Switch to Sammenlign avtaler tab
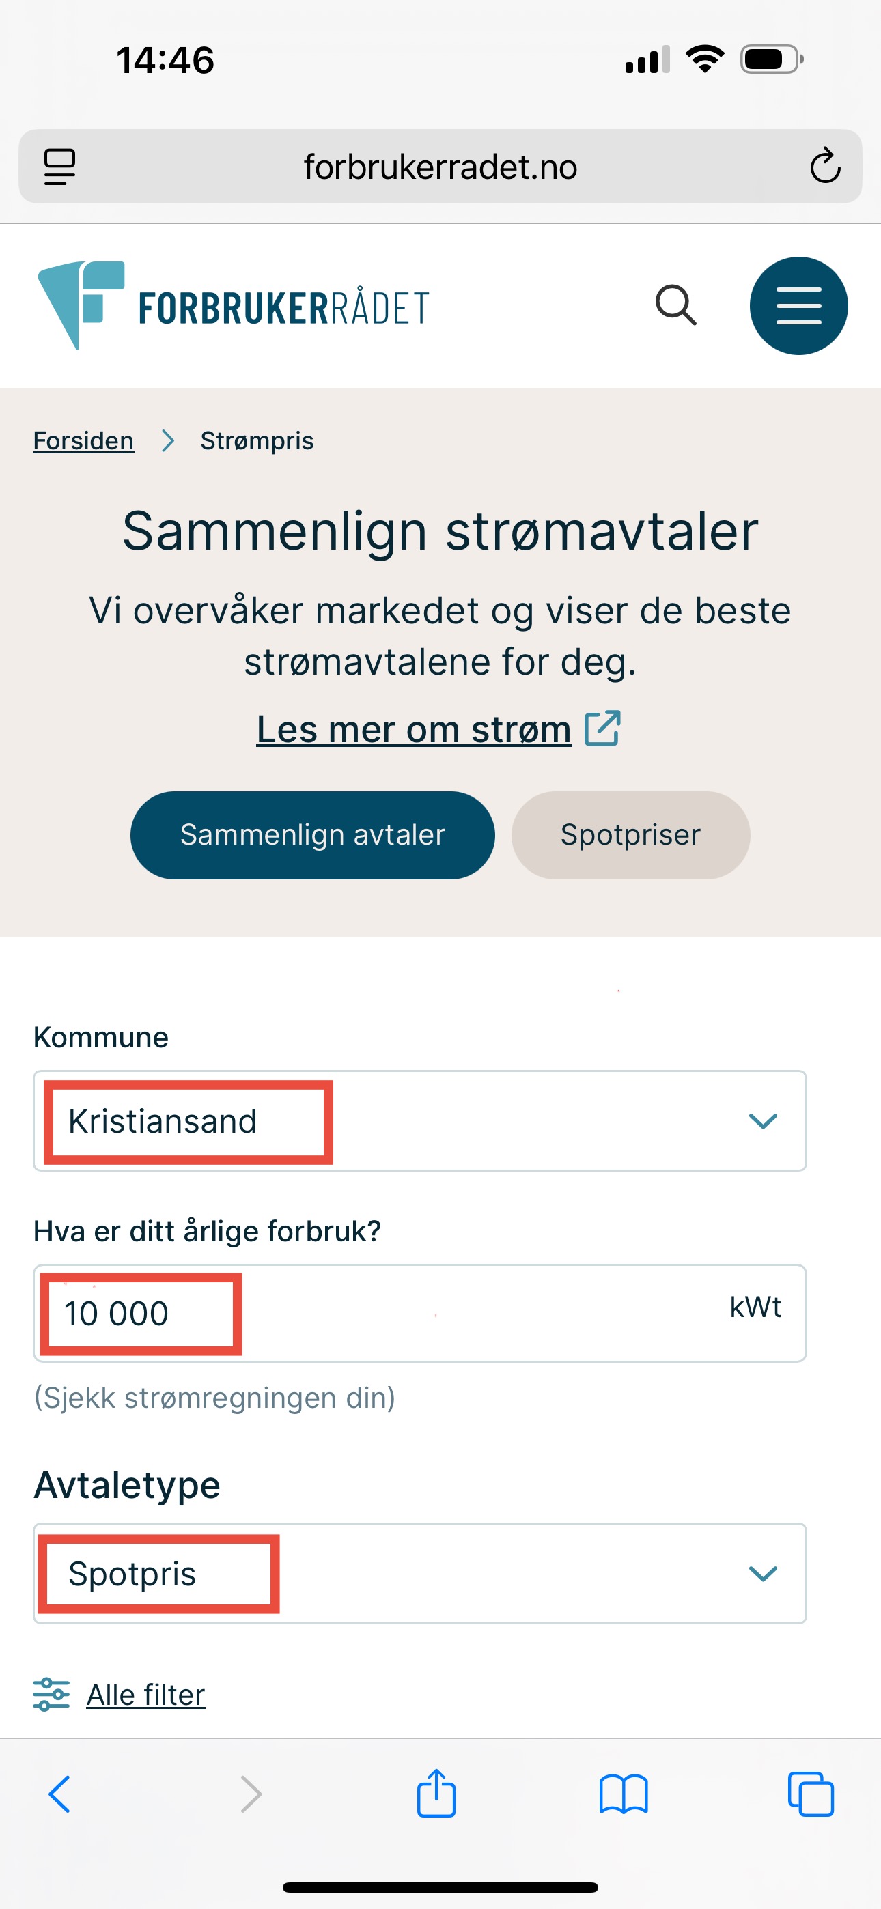881x1909 pixels. [x=312, y=835]
